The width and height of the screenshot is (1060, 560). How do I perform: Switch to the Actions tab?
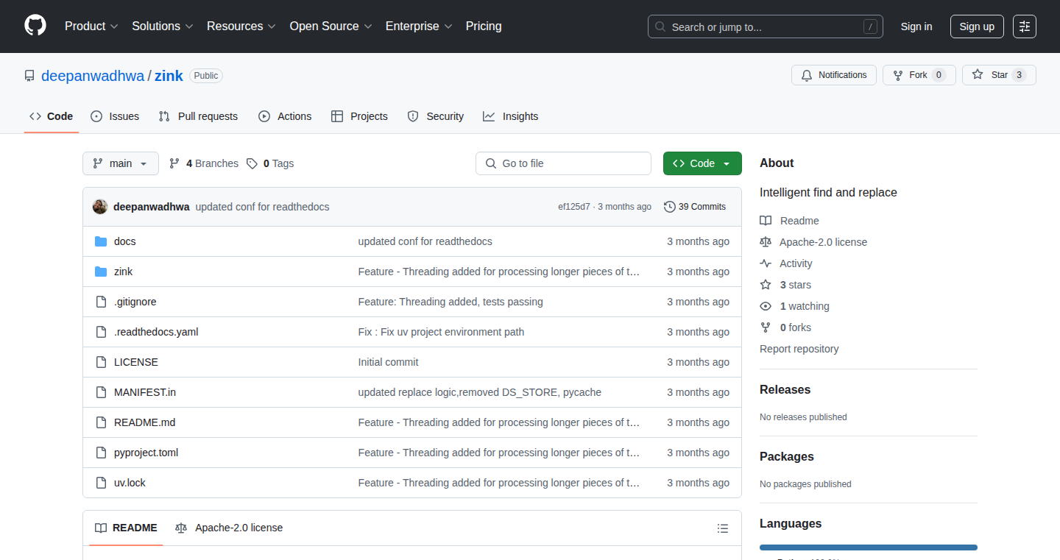click(285, 116)
